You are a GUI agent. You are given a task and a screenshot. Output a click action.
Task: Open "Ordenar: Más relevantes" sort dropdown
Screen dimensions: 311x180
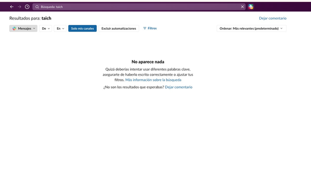pos(252,28)
